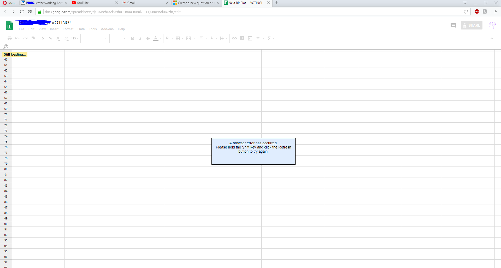501x268 pixels.
Task: Open the File menu
Action: pos(21,29)
